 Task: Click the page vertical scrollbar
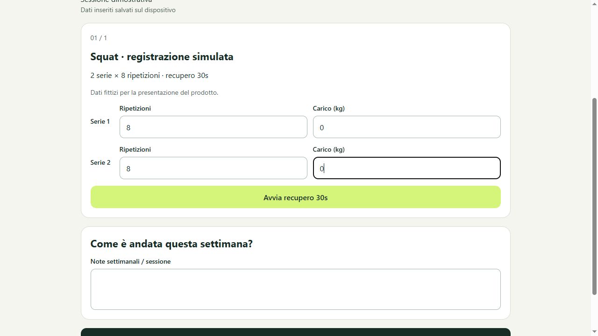pos(594,196)
